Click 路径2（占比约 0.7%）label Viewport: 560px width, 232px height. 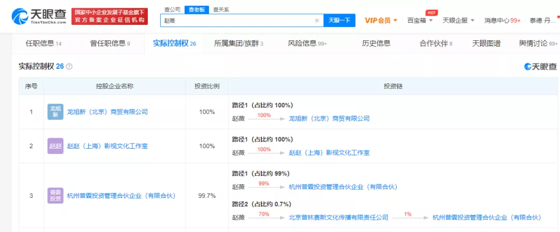261,204
